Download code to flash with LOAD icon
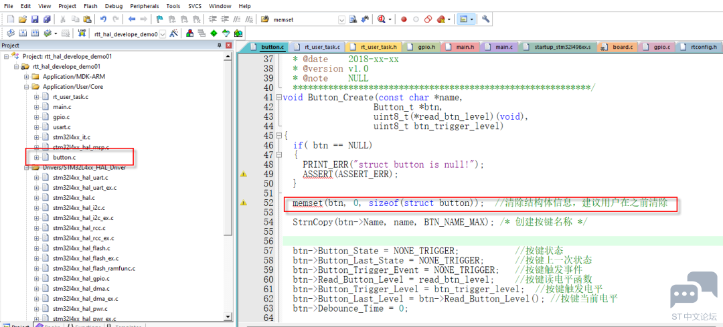Image resolution: width=723 pixels, height=327 pixels. (82, 33)
